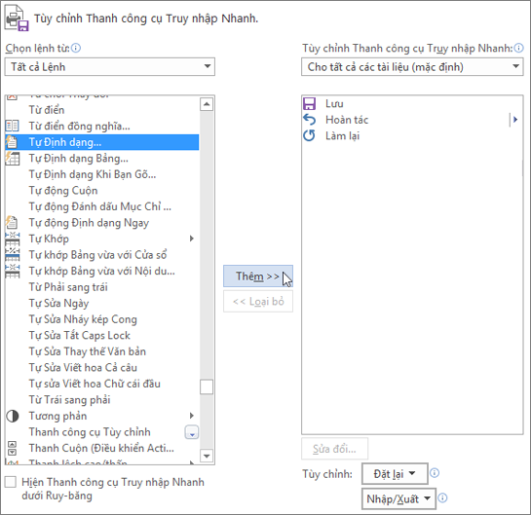Select Từ Phải sang trái command
Image resolution: width=531 pixels, height=515 pixels.
click(102, 287)
